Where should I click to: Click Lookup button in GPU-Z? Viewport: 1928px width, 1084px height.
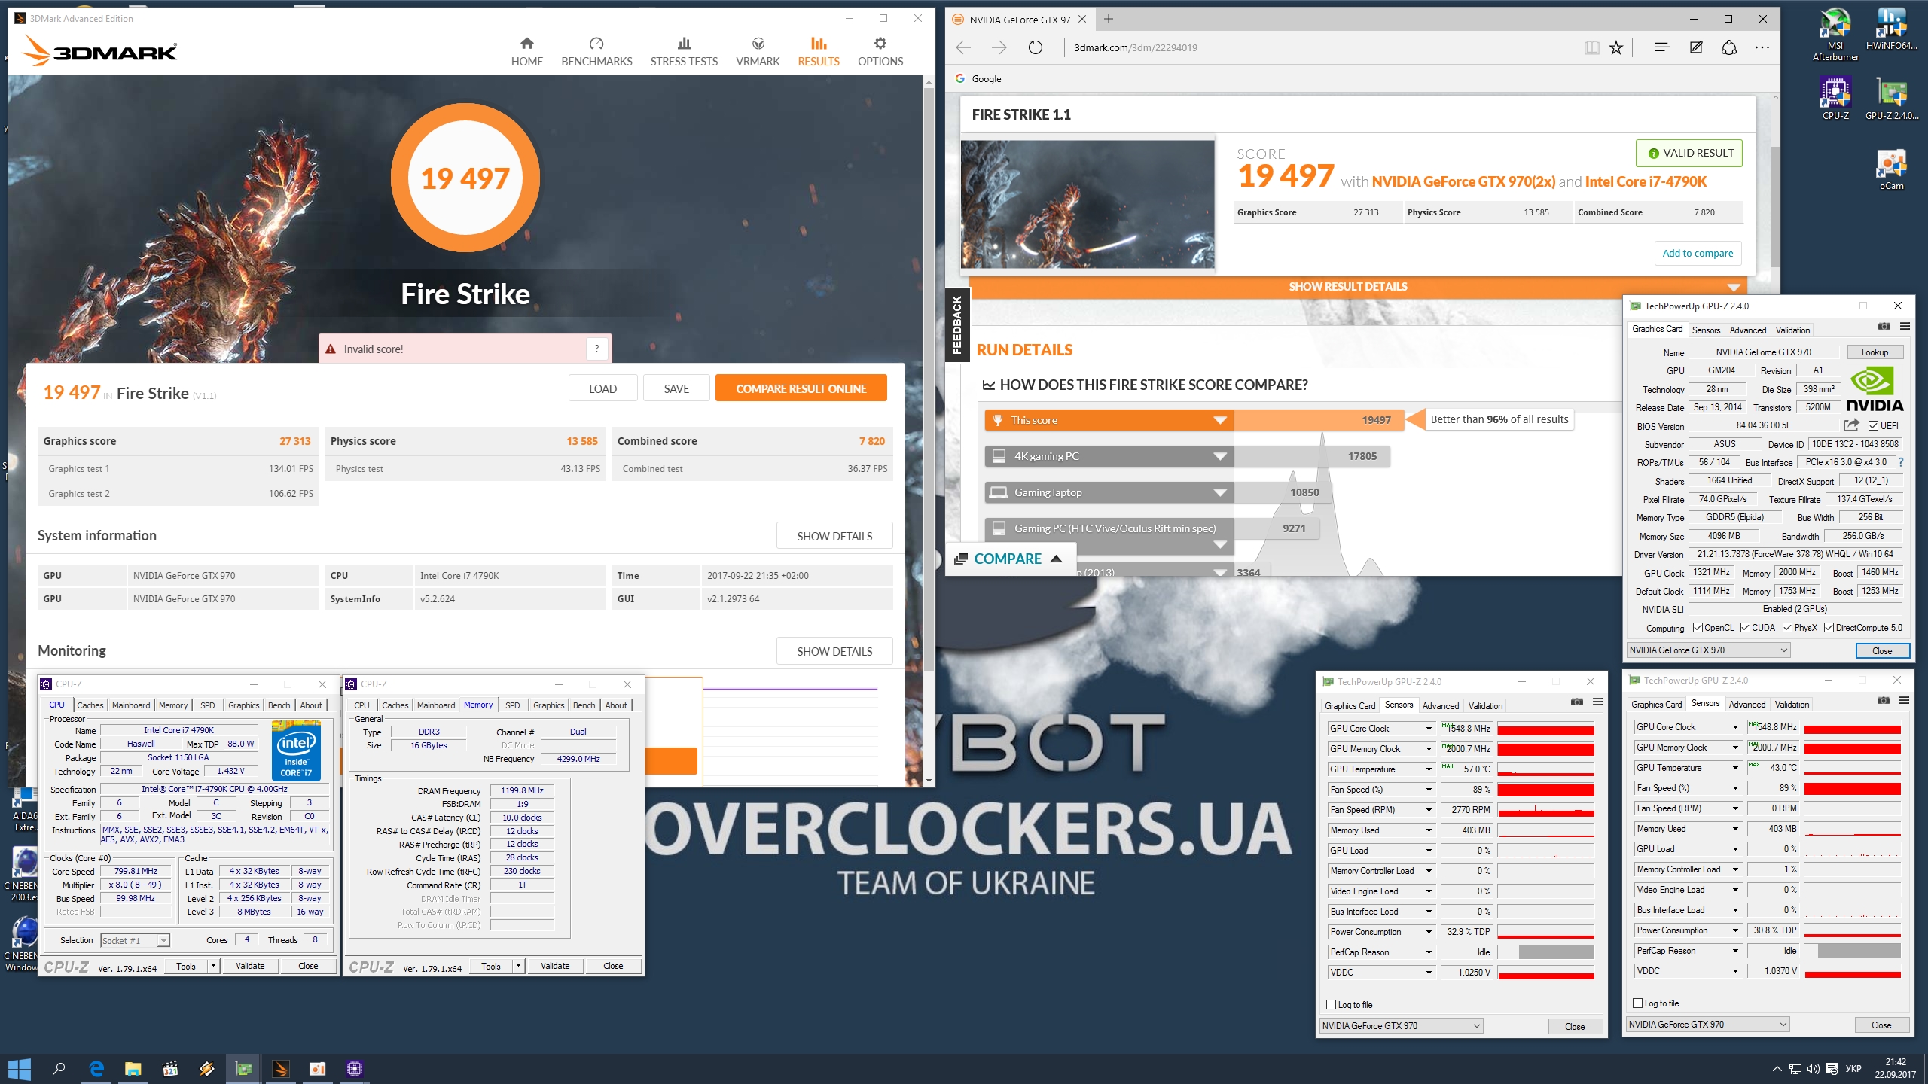1875,352
